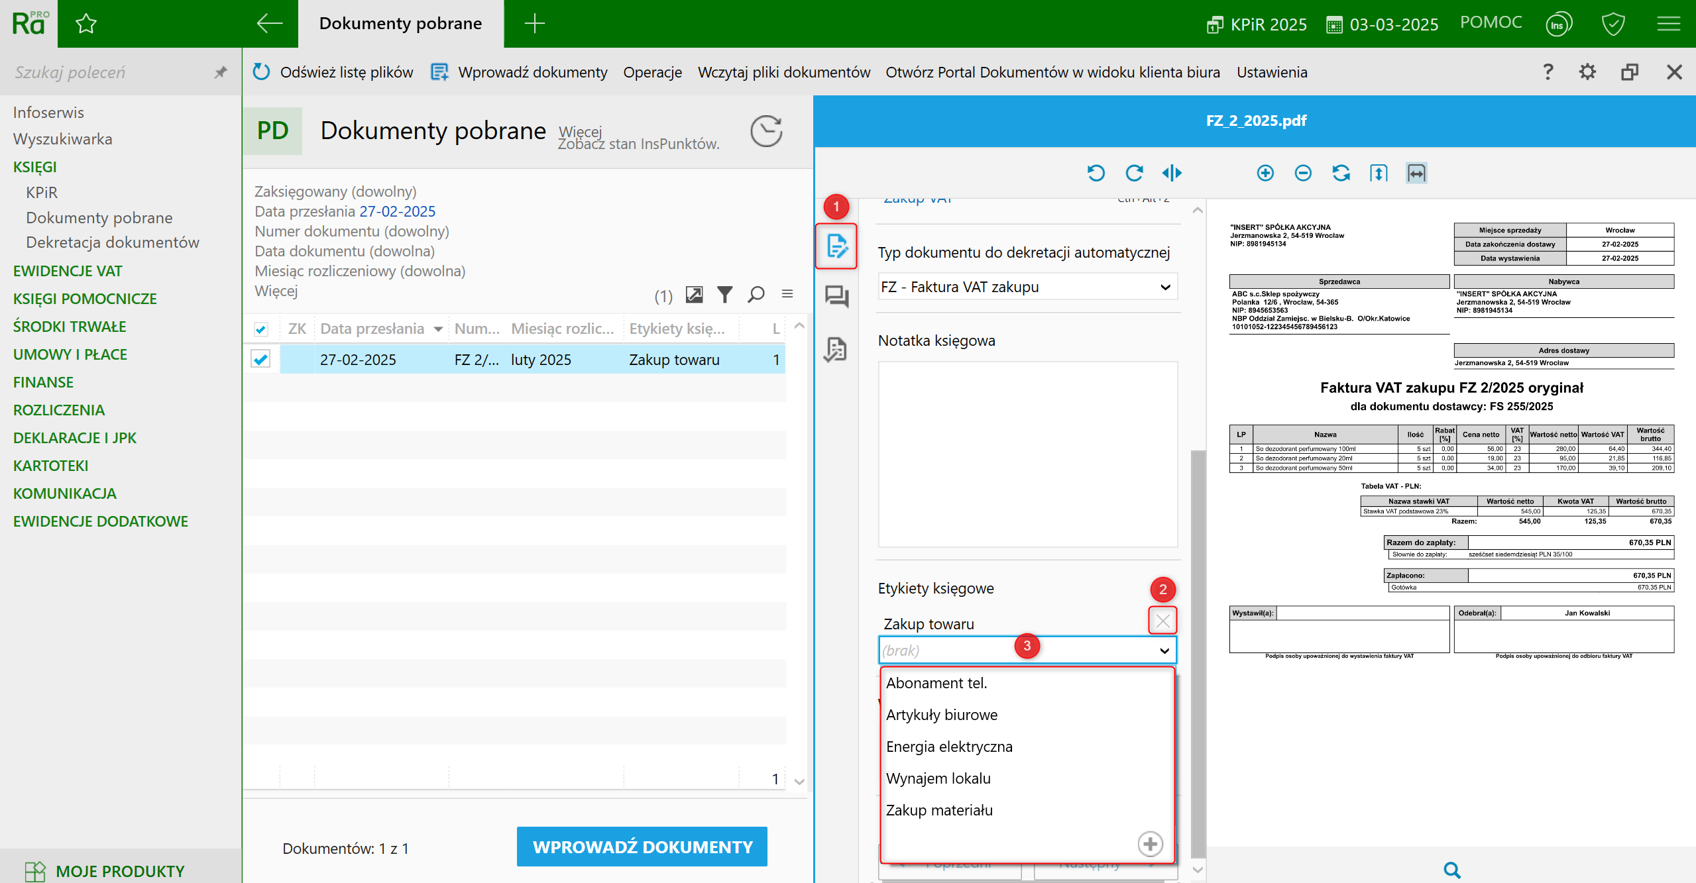
Task: Open Data przesłania column sort arrow
Action: (x=438, y=329)
